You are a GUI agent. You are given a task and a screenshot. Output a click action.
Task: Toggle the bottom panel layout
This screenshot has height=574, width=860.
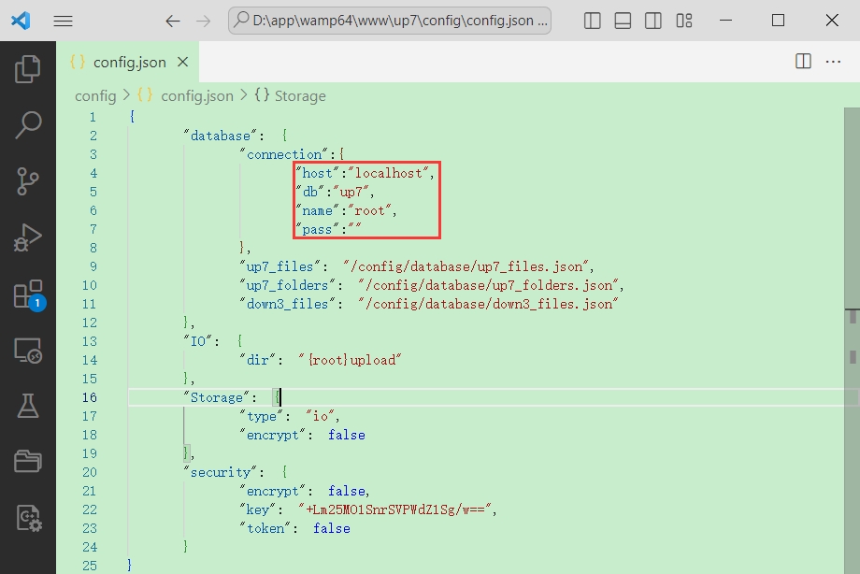[x=623, y=21]
